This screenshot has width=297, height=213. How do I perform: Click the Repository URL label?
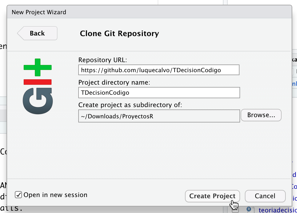[103, 60]
